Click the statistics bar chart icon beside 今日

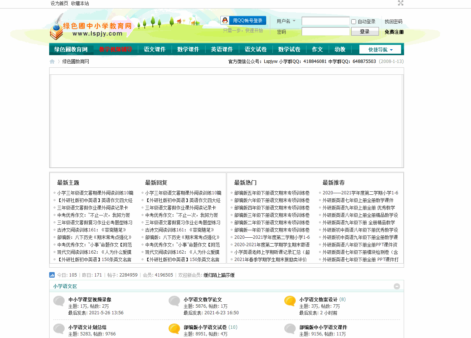click(x=52, y=275)
